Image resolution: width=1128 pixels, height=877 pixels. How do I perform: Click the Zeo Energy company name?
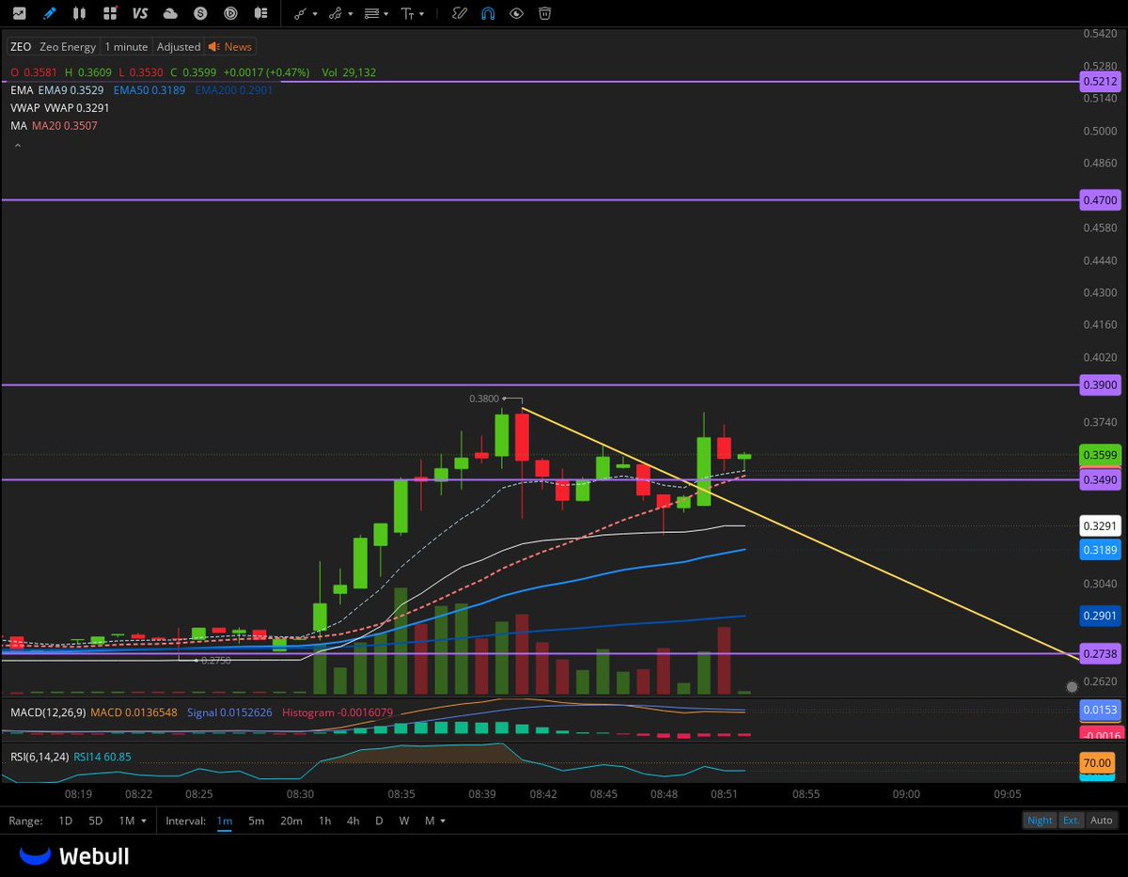(x=68, y=46)
